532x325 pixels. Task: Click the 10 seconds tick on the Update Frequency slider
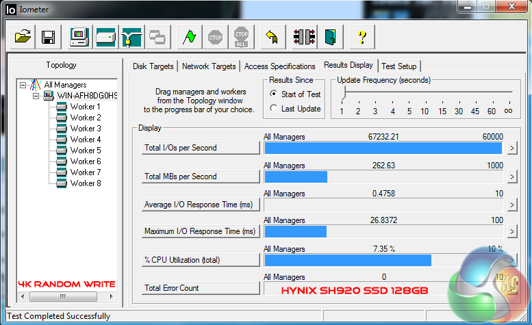(425, 111)
